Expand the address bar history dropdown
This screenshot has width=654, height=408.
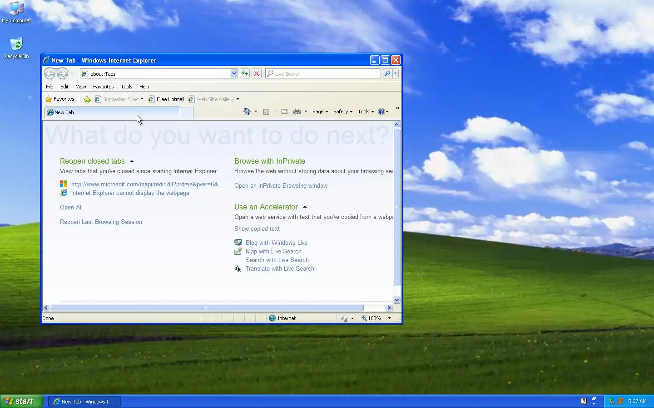234,73
